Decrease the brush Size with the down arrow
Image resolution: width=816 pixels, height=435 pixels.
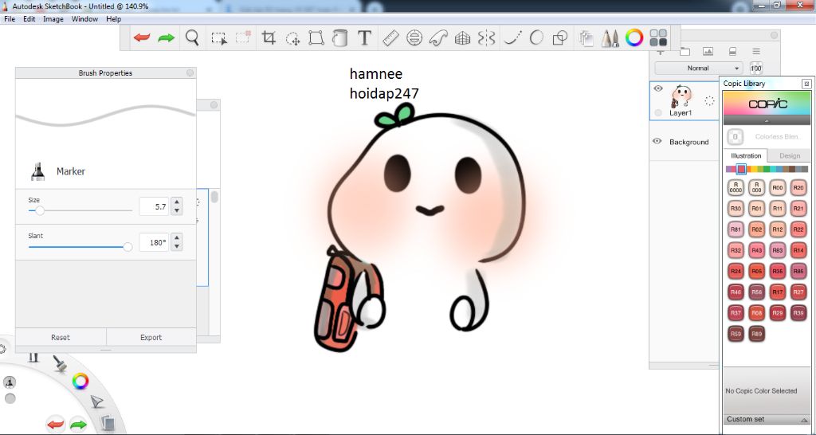(x=177, y=211)
